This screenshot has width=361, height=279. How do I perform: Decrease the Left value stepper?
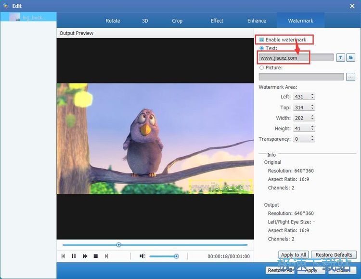point(312,98)
